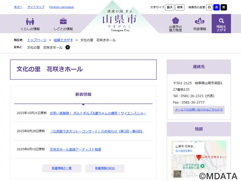Click the 山県市の魅力発信 crest icon
Viewport: 241px width, 181px height.
175,21
